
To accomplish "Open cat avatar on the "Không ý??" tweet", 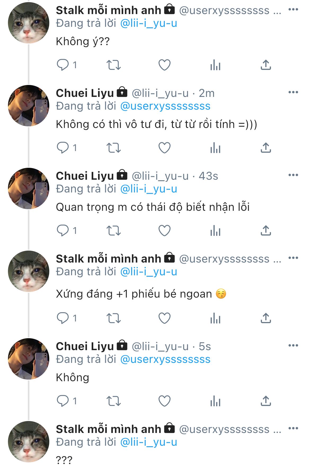I will tap(29, 23).
